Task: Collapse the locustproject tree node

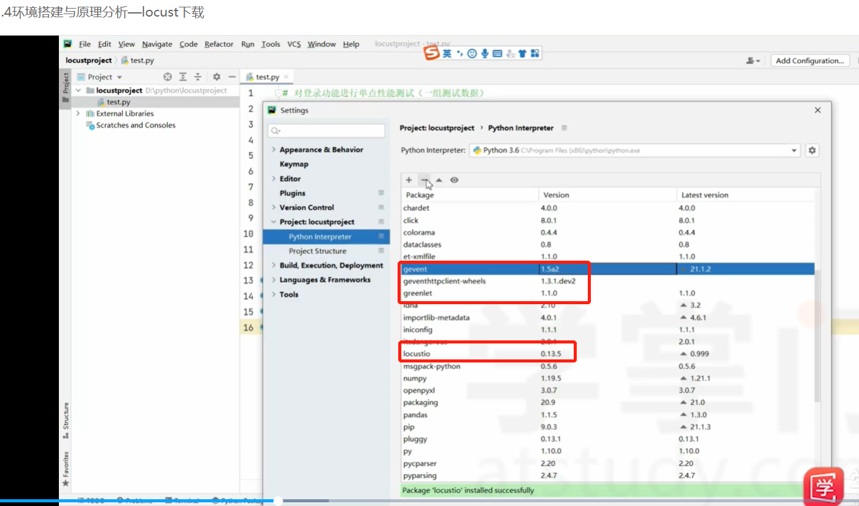Action: pos(77,90)
